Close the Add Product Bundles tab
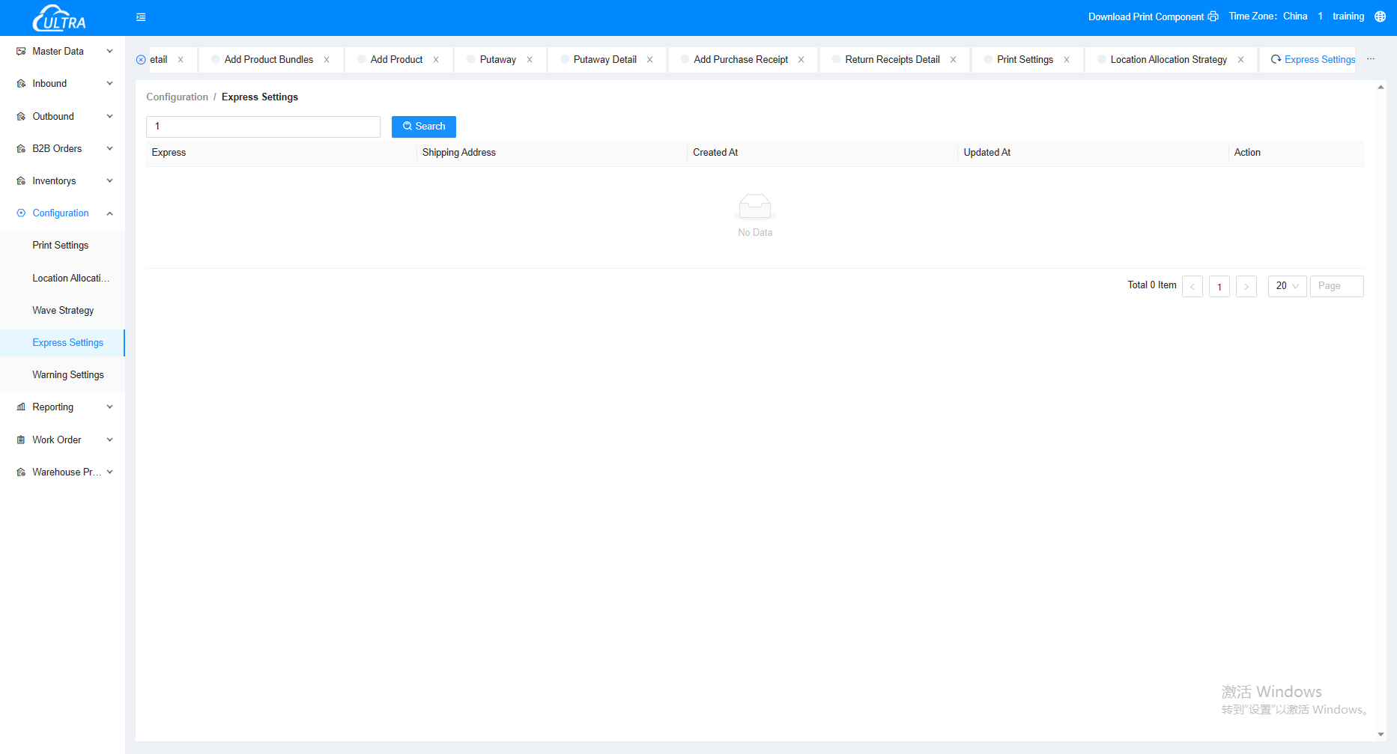The width and height of the screenshot is (1397, 754). pos(327,60)
